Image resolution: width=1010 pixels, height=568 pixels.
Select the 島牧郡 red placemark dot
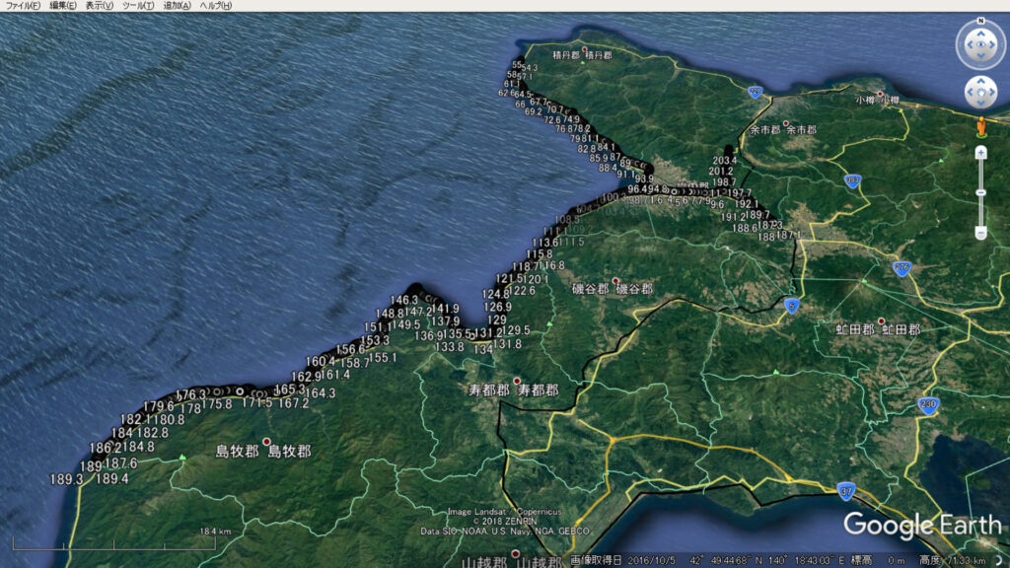[266, 441]
